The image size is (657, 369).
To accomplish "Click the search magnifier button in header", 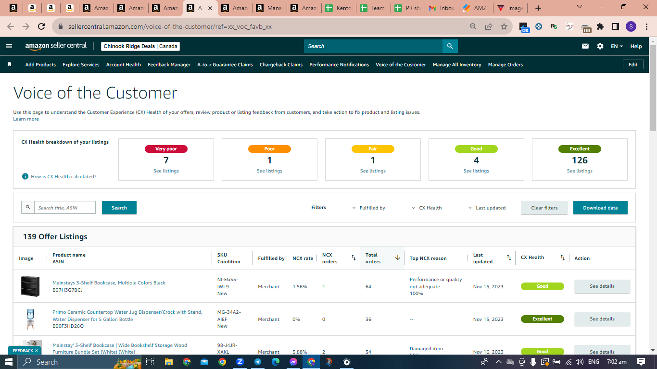I will 450,46.
